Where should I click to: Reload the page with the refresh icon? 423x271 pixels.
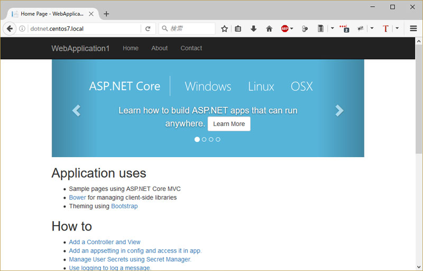[x=148, y=28]
